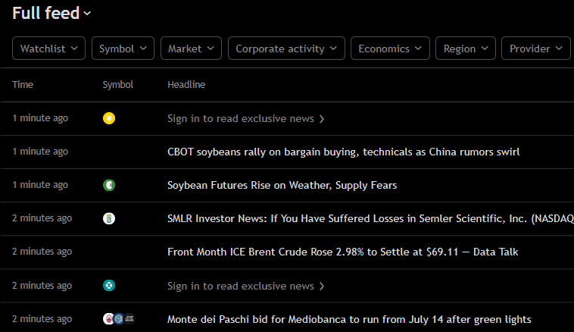
Task: Expand the Watchlist filter
Action: [49, 49]
